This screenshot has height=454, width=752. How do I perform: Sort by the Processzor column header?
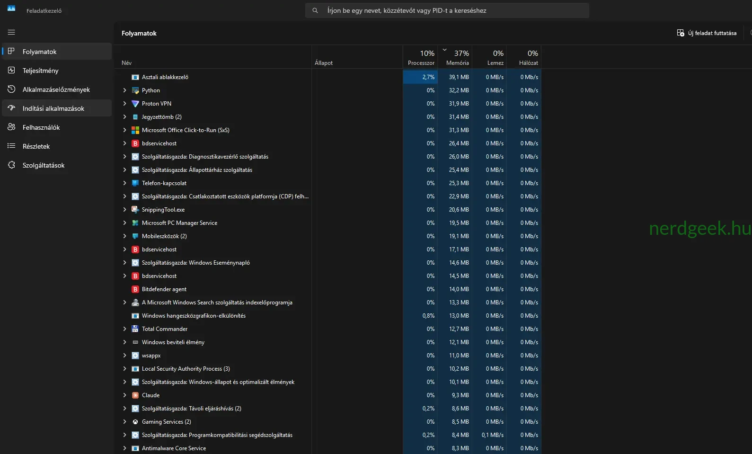click(420, 57)
